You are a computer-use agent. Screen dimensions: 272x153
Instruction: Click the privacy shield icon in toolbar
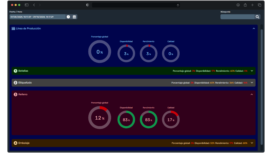pos(88,5)
